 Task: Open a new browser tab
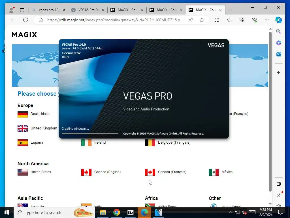point(230,10)
